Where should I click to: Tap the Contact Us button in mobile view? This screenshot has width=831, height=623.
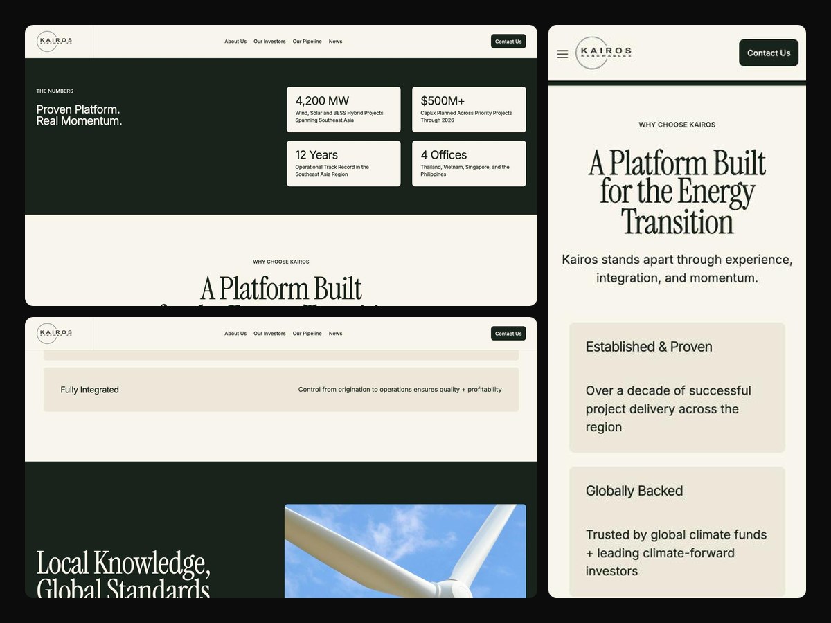click(x=769, y=53)
